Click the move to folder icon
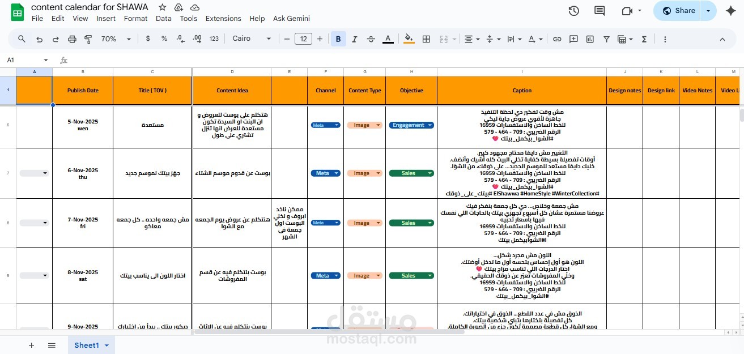 (178, 7)
